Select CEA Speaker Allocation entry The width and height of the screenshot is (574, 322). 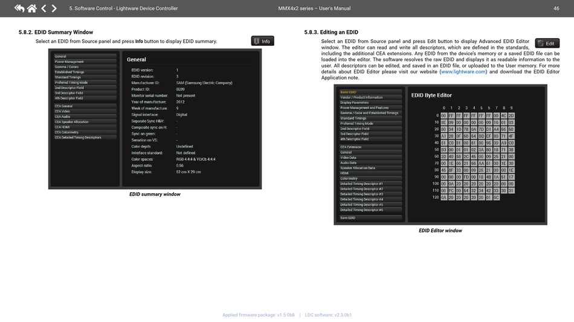tap(85, 122)
